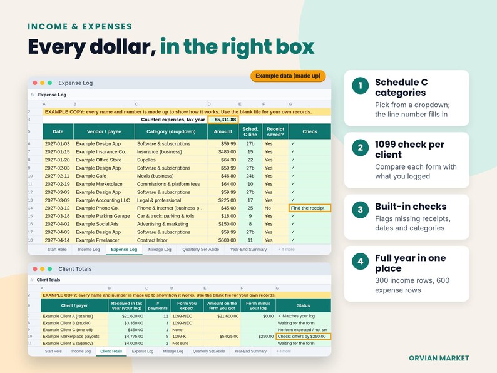The image size is (497, 373).
Task: Click column letter D in Expense Log window
Action: 209,104
